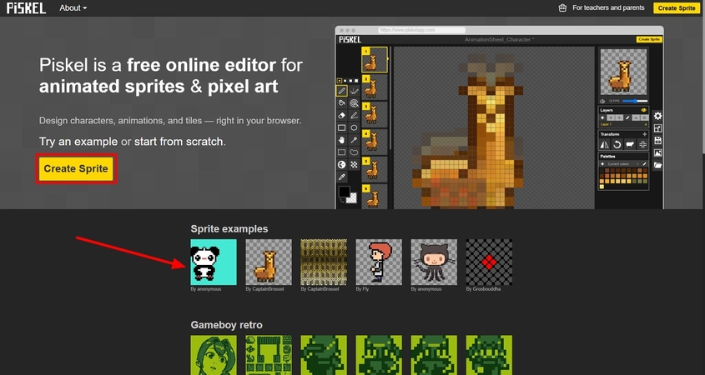Screen dimensions: 705x375
Task: Select the same-color paint target tool
Action: pos(355,103)
